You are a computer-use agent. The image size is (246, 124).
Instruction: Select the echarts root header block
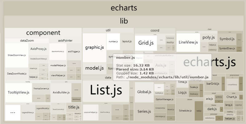click(124, 8)
